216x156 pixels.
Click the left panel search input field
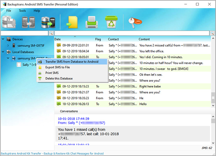coord(24,33)
